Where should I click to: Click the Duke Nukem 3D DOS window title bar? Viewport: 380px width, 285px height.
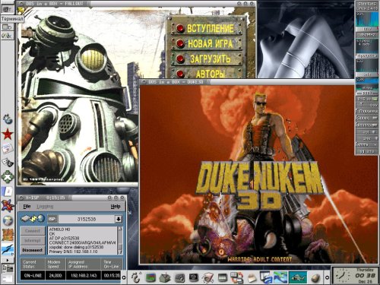(x=247, y=82)
